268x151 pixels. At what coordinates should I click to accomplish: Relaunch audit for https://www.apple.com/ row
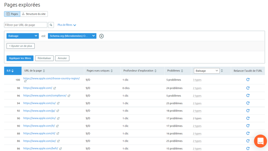(248, 88)
